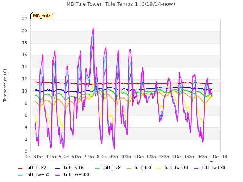Select the Tul1_Tw+30 legend label

click(x=213, y=168)
